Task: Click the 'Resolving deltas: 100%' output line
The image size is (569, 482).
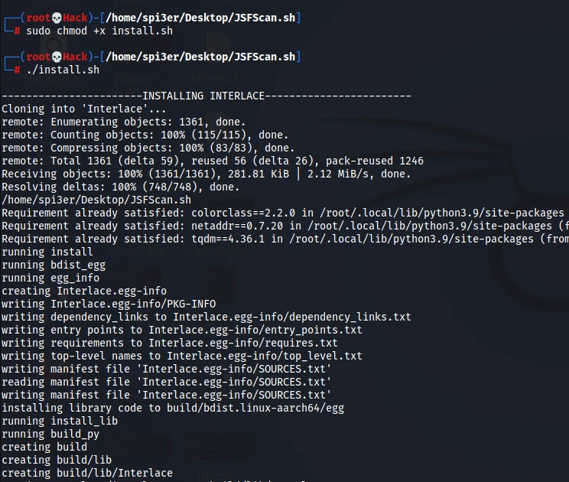Action: click(x=120, y=187)
